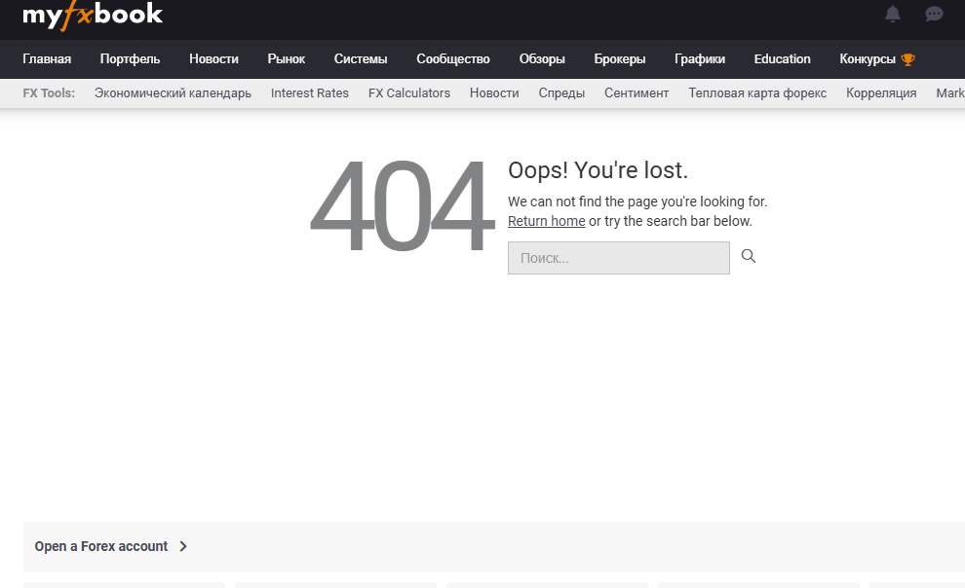Expand the Open a Forex account chevron
Image resolution: width=965 pixels, height=588 pixels.
(183, 546)
